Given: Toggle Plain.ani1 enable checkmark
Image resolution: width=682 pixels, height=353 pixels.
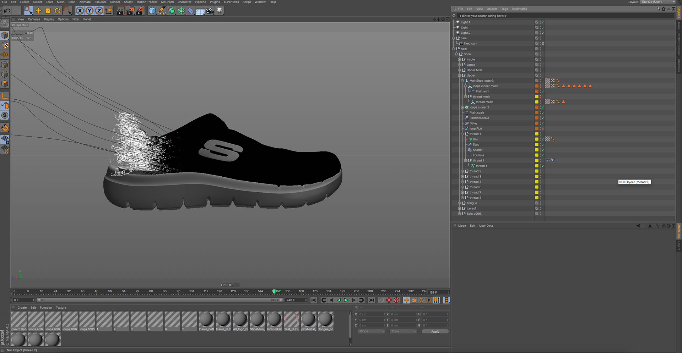Looking at the screenshot, I should (x=543, y=91).
